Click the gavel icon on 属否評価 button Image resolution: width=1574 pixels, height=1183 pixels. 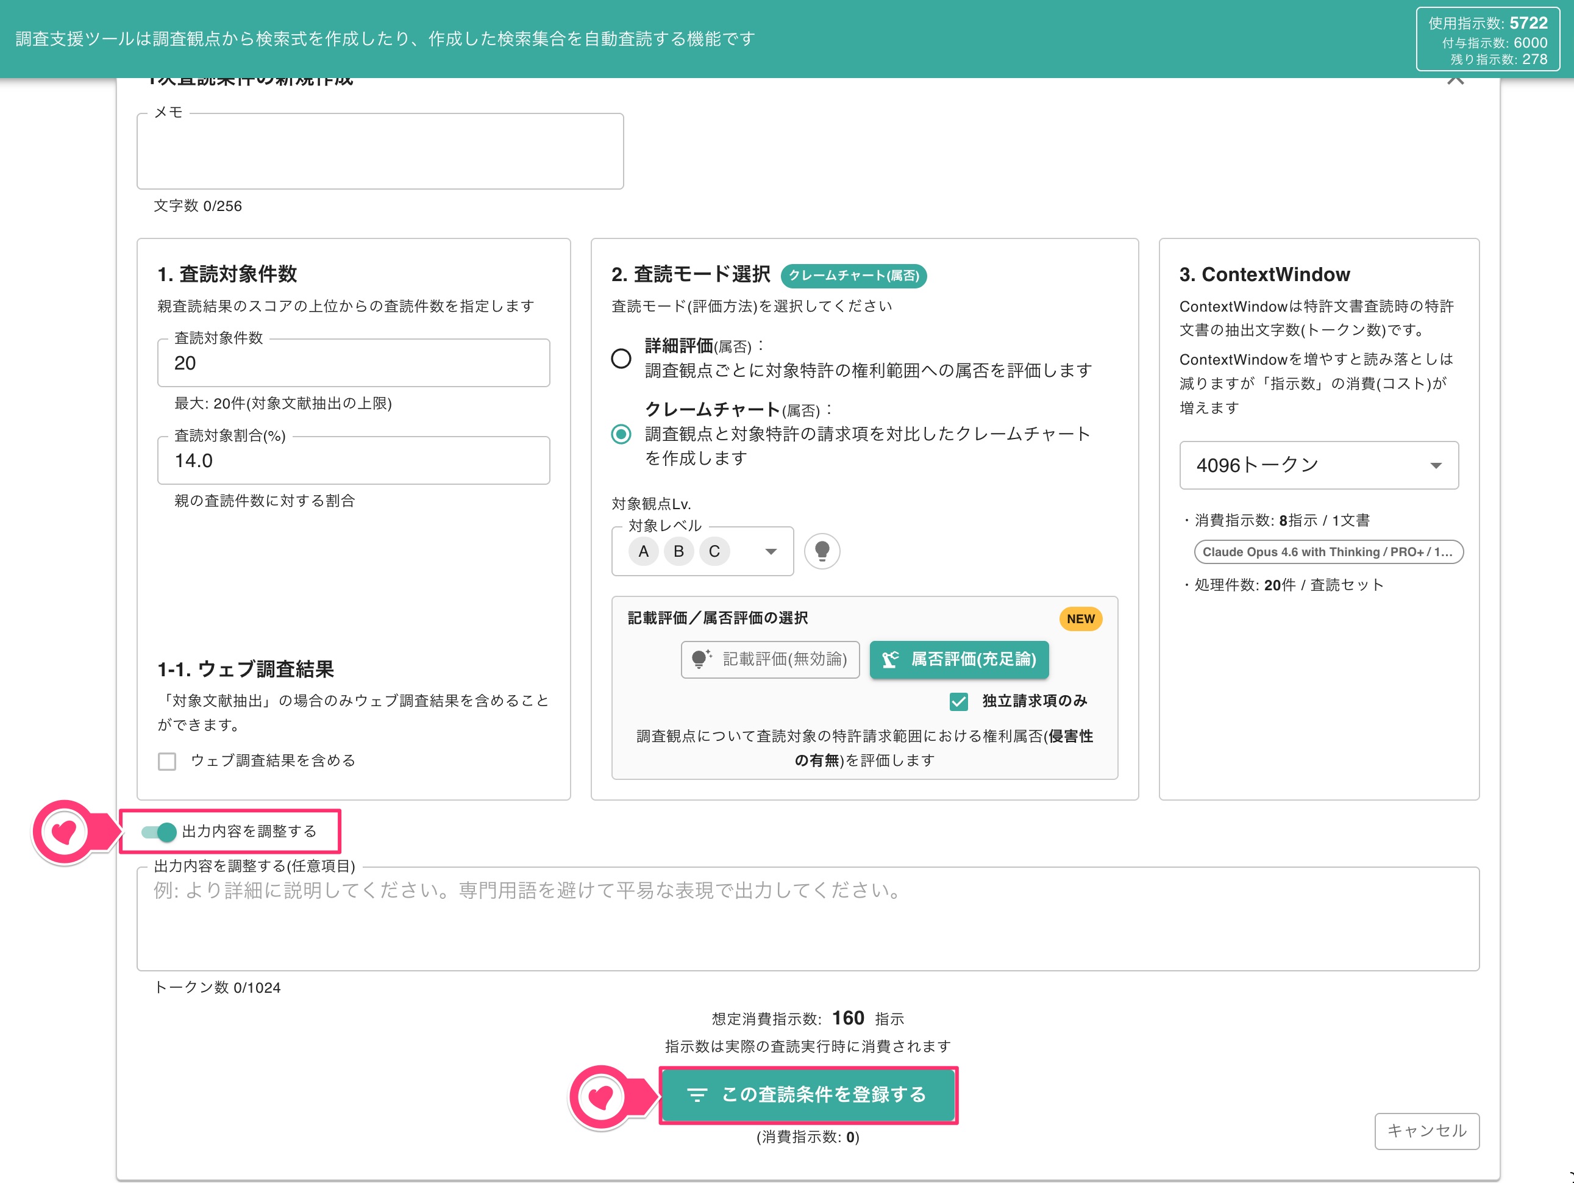[890, 659]
